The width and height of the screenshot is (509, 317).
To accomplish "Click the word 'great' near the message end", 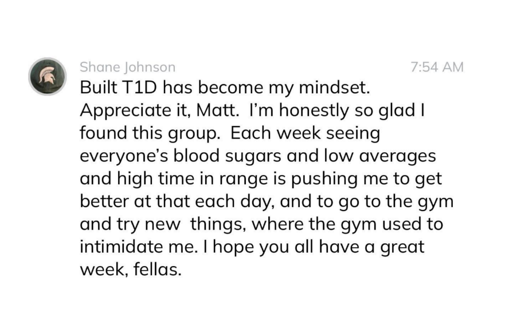I will [x=402, y=247].
